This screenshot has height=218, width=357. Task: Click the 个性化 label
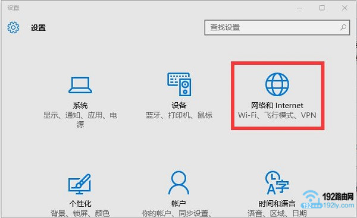tap(80, 204)
